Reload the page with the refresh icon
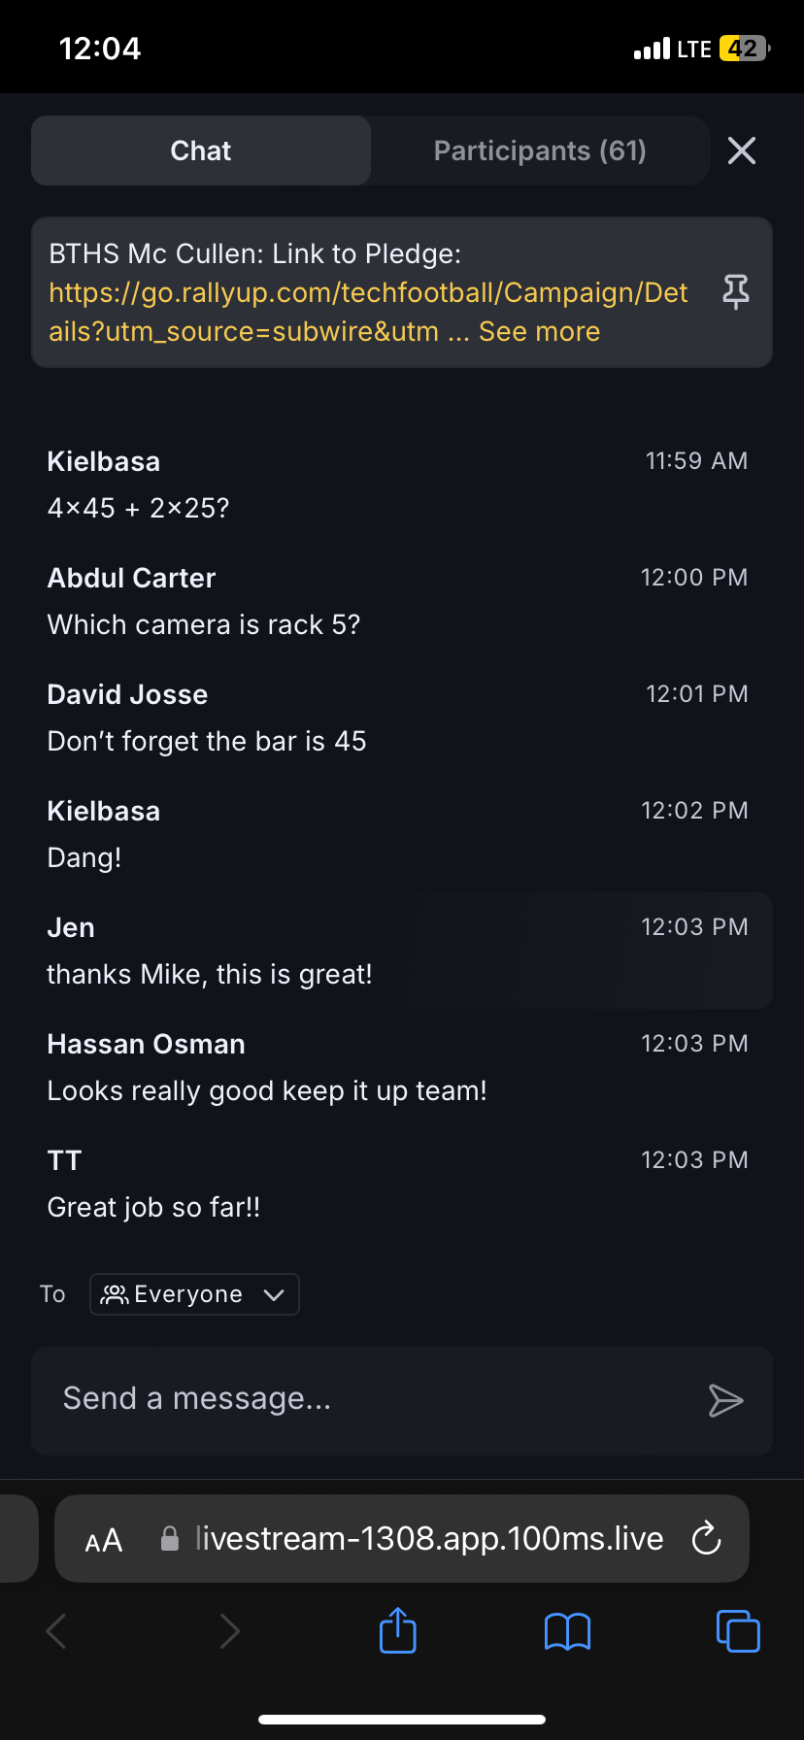804x1740 pixels. point(706,1538)
